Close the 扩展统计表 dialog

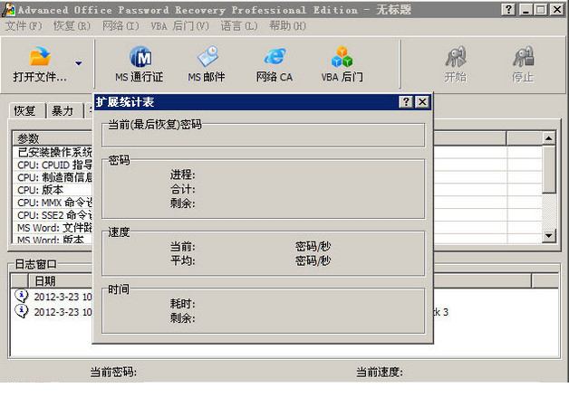422,102
